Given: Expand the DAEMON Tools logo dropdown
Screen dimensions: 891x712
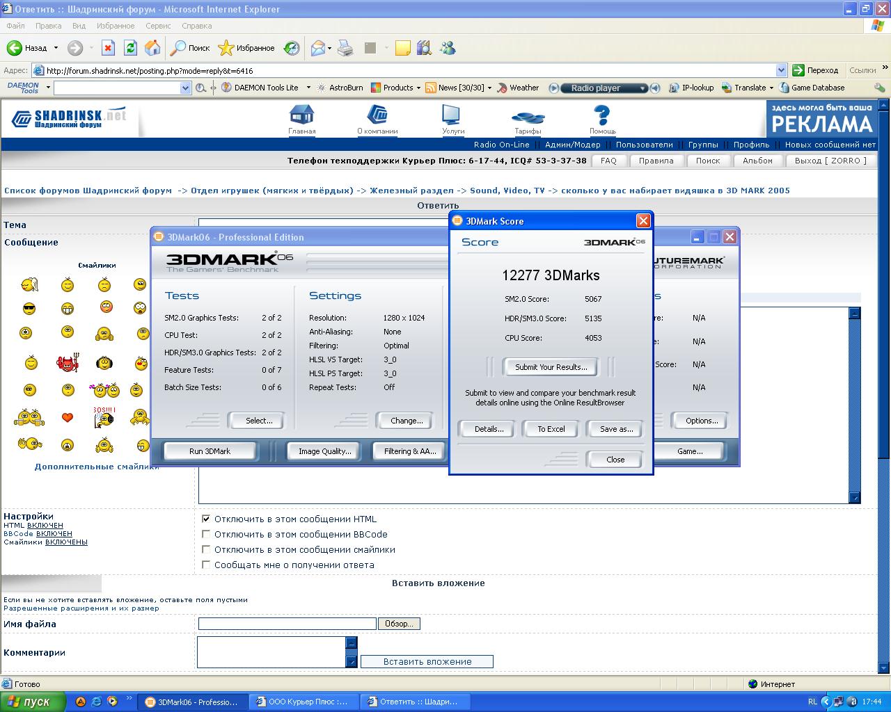Looking at the screenshot, I should 48,88.
